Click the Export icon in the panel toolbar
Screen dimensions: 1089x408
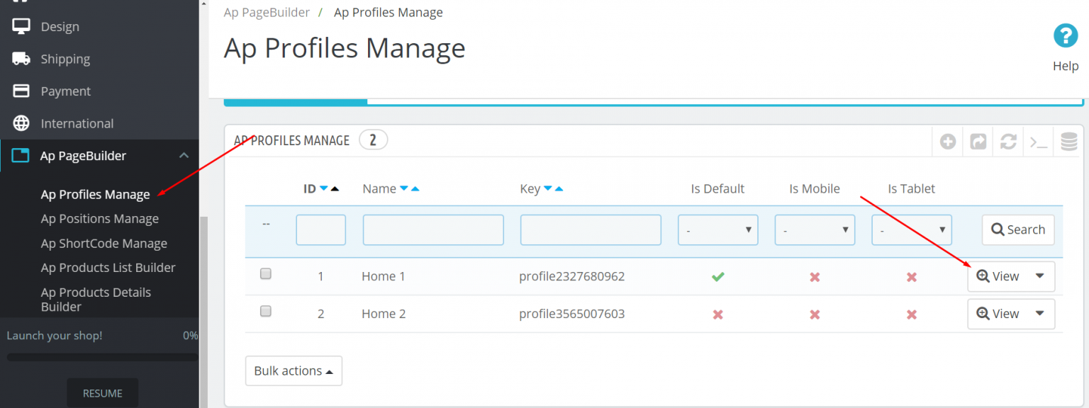[x=977, y=141]
